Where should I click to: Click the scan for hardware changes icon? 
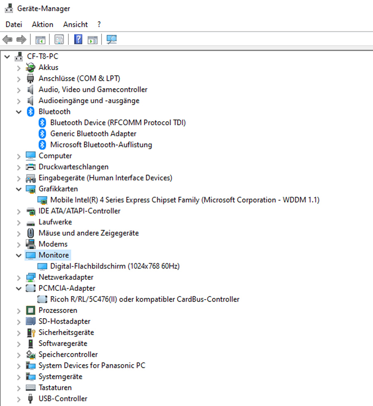111,40
